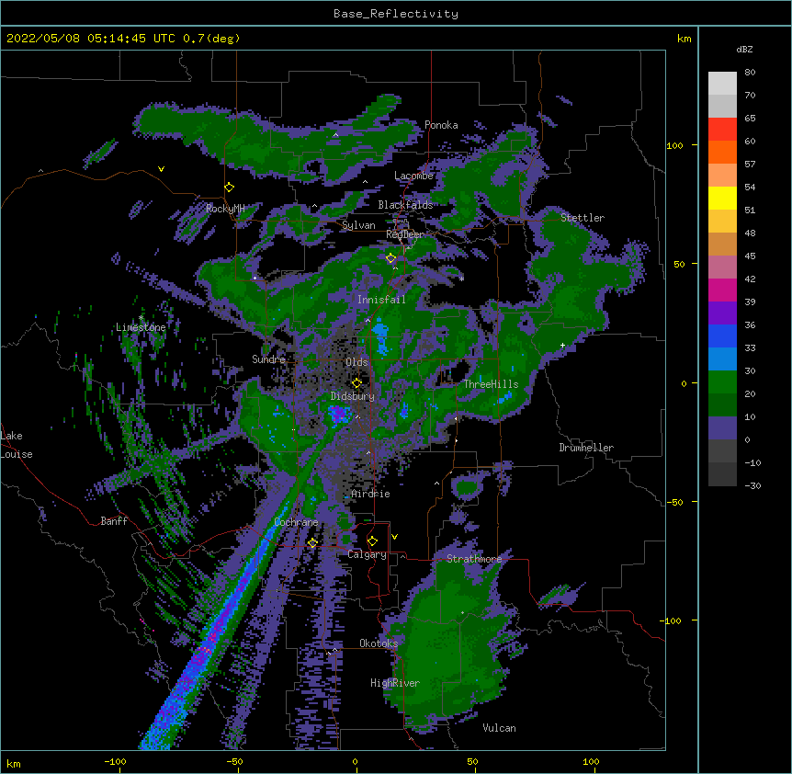The image size is (792, 774).
Task: Select the Didsbury town label
Action: 353,396
